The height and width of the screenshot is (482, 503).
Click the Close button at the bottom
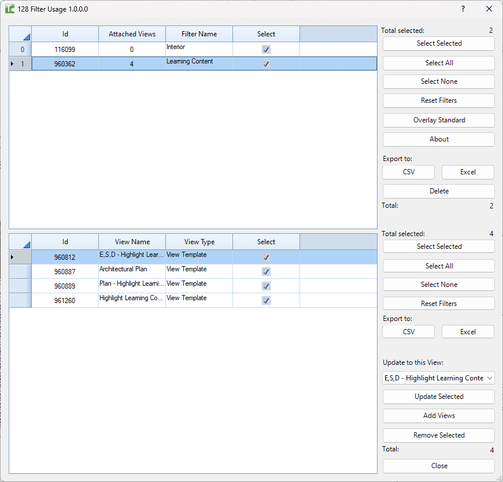tap(438, 466)
